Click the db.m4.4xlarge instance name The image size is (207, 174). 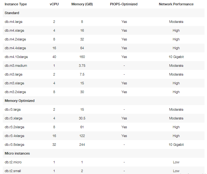(x=15, y=48)
